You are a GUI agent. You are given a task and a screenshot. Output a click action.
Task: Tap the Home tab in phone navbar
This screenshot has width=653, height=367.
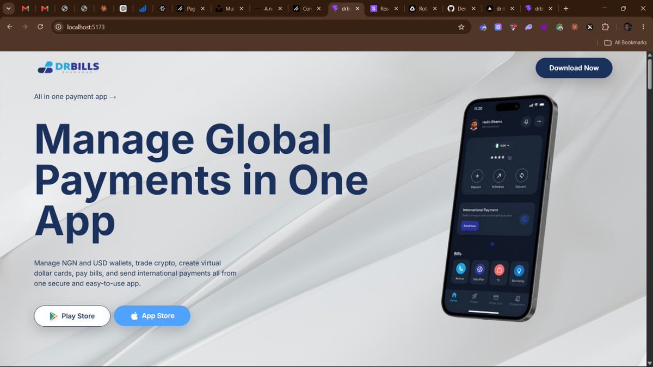pos(454,296)
